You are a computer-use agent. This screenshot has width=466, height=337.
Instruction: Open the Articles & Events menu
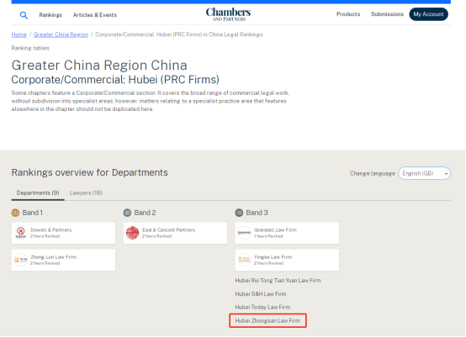point(95,15)
